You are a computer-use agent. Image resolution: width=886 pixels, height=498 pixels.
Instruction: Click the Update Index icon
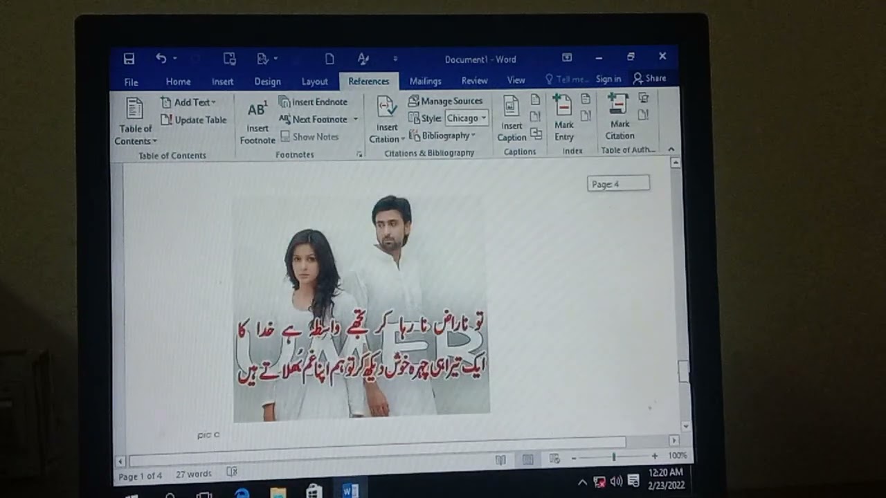(x=586, y=116)
